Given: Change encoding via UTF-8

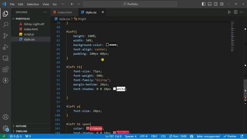Looking at the screenshot, I should click(x=144, y=136).
